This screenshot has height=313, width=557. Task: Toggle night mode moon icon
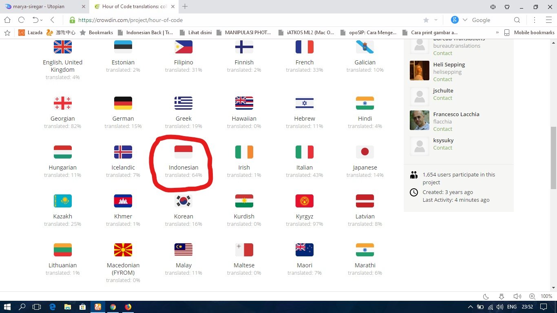(486, 296)
